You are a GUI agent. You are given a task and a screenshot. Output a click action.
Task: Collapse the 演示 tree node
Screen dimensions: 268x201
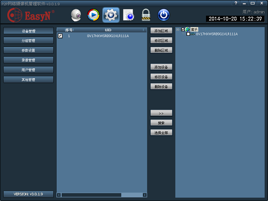[178, 29]
